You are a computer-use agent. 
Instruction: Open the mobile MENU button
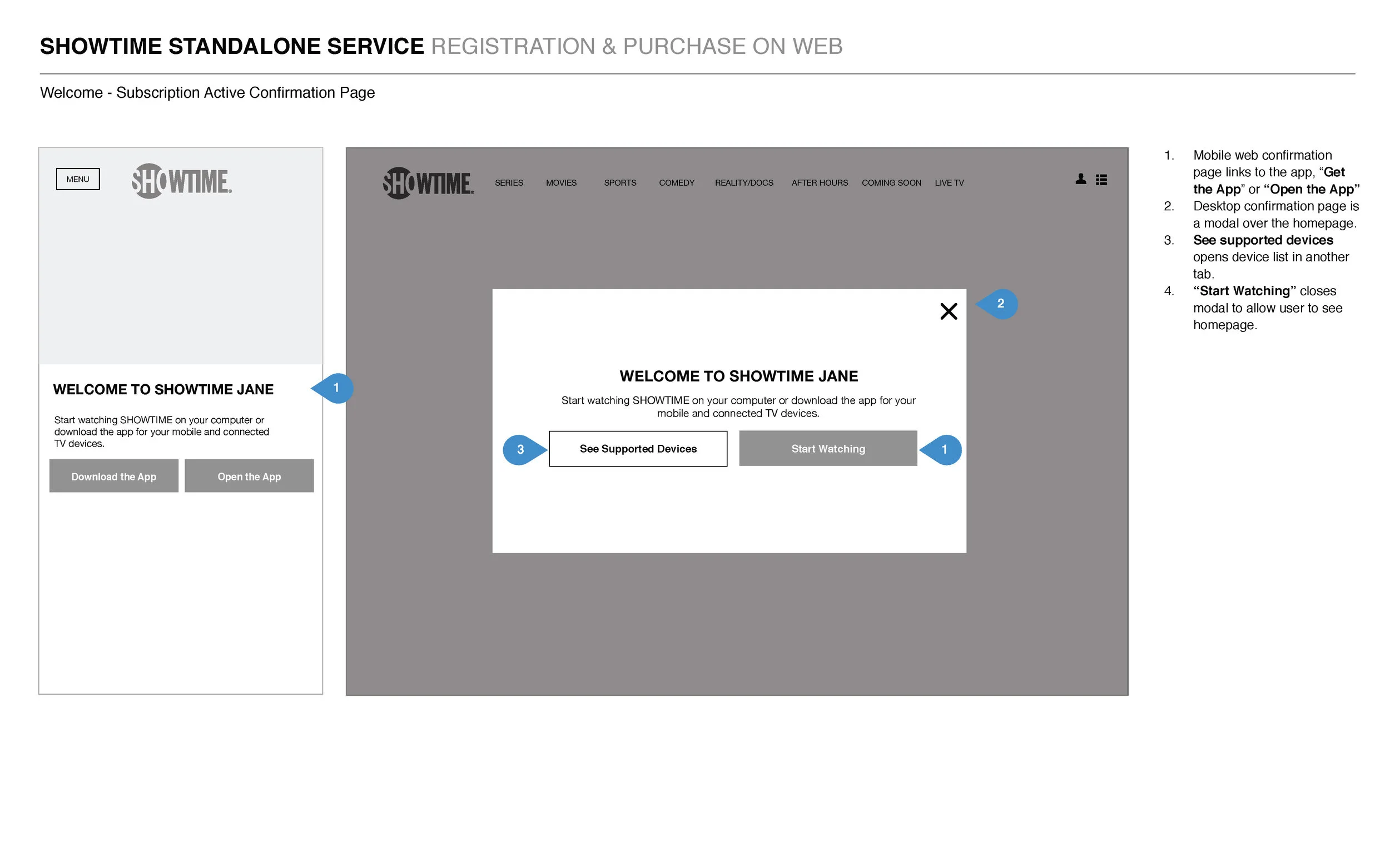pyautogui.click(x=78, y=178)
